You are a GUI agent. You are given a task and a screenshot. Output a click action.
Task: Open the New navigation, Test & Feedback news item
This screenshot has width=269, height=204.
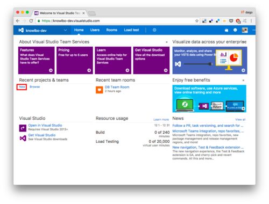pyautogui.click(x=208, y=148)
